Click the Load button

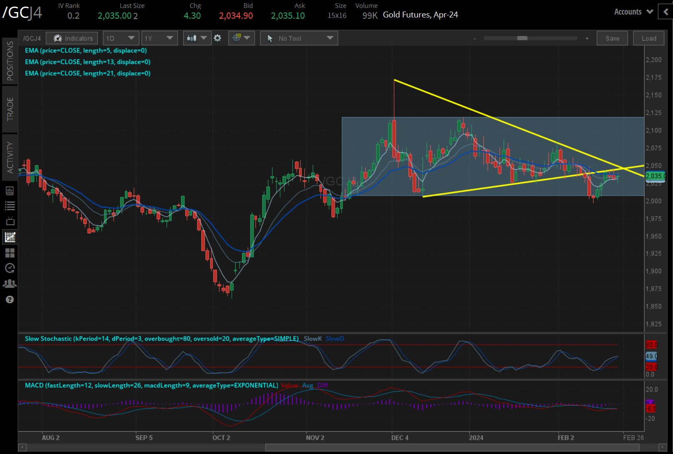point(648,38)
